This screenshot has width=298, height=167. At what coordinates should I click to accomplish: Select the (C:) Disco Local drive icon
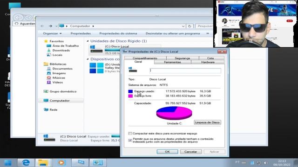96,49
